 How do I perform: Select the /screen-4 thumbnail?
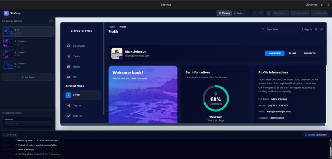click(8, 65)
